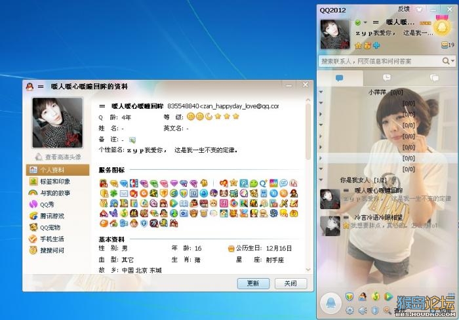459x320 pixels.
Task: Click the envelope mail service icon
Action: click(x=123, y=193)
